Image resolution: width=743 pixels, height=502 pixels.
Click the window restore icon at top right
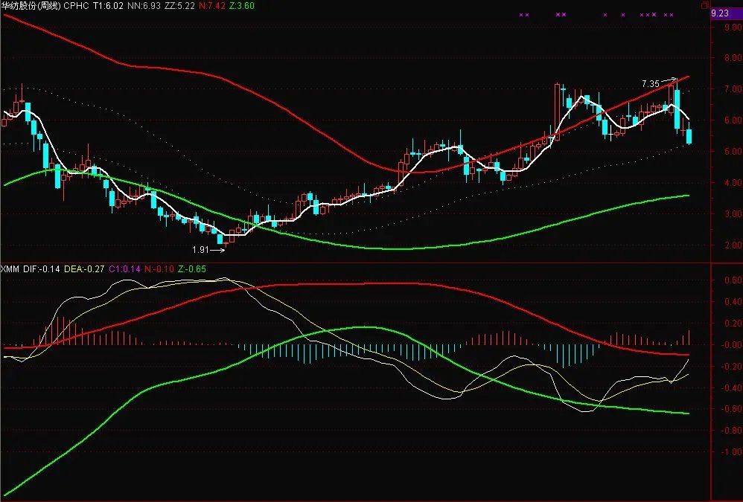tap(705, 5)
